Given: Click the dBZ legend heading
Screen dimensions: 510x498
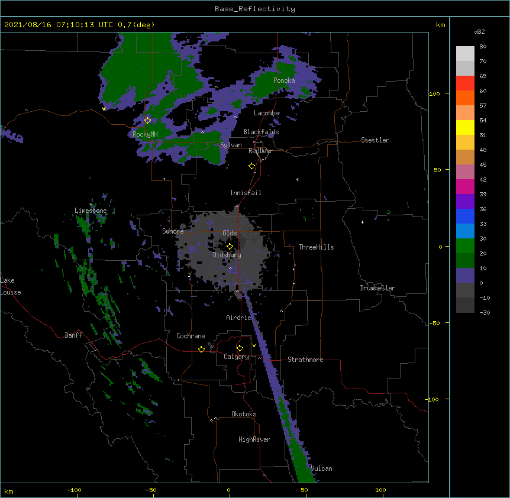Looking at the screenshot, I should (x=479, y=31).
